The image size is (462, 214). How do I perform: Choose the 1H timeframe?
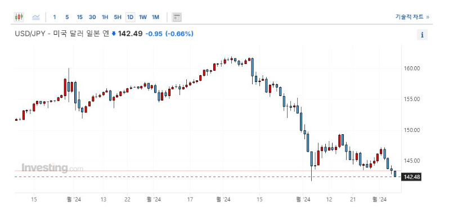pyautogui.click(x=105, y=17)
